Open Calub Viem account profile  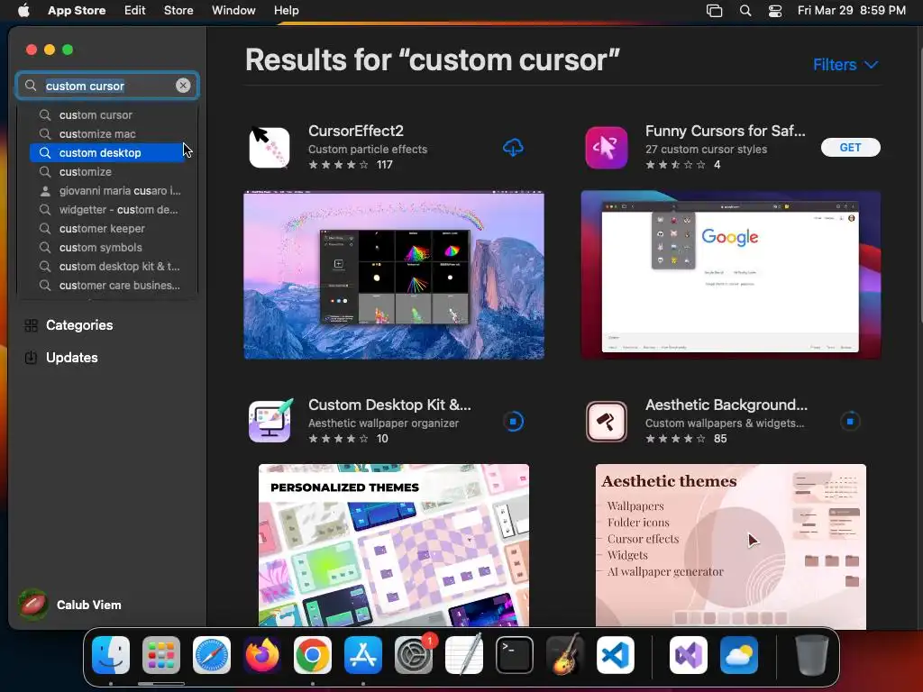point(70,605)
